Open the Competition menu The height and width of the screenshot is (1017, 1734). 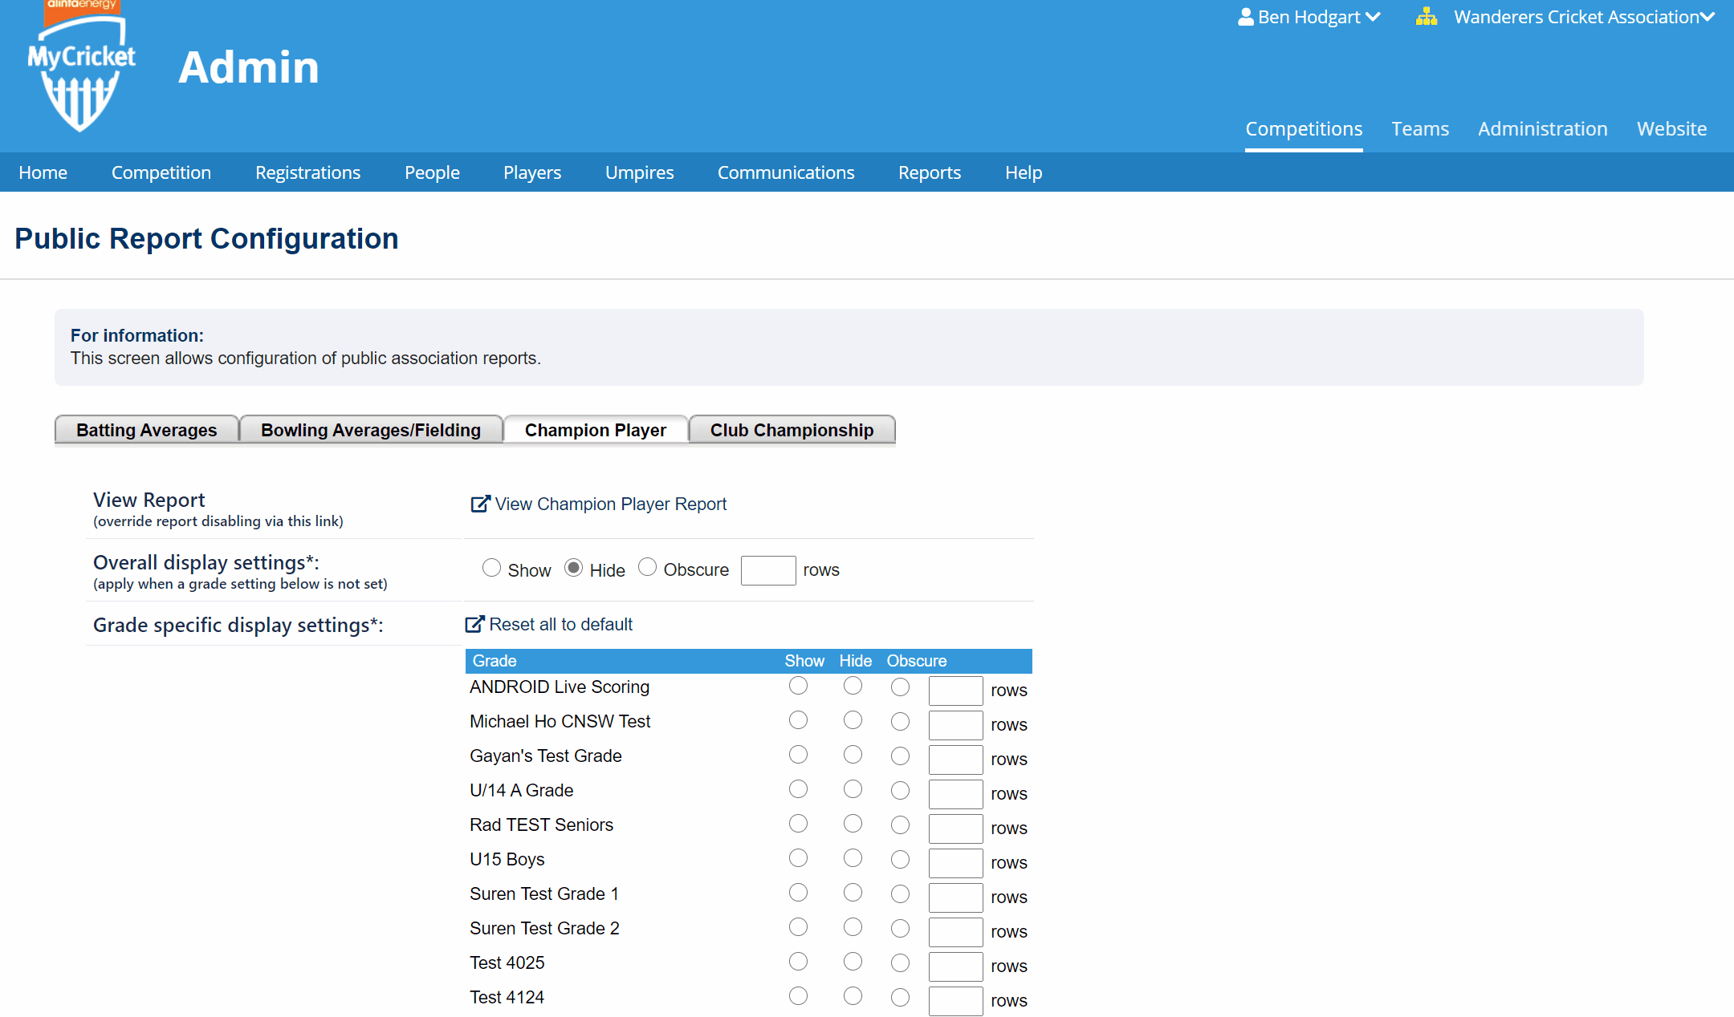pyautogui.click(x=161, y=172)
